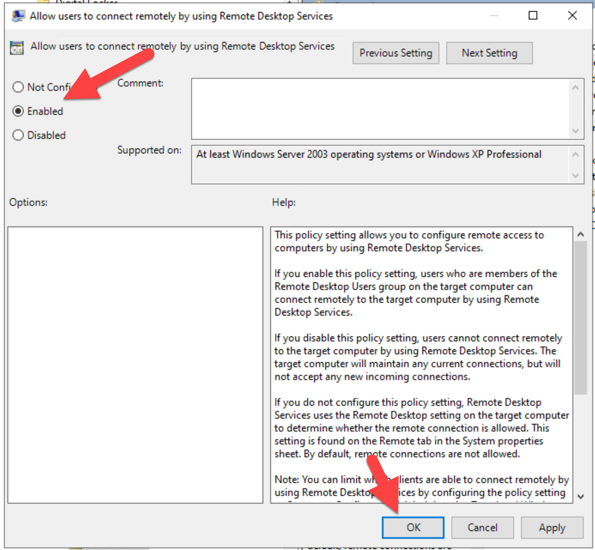Image resolution: width=595 pixels, height=550 pixels.
Task: Maximize the policy dialog window
Action: click(532, 15)
